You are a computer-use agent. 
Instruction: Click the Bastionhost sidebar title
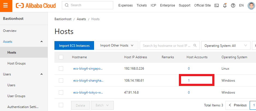pyautogui.click(x=13, y=18)
